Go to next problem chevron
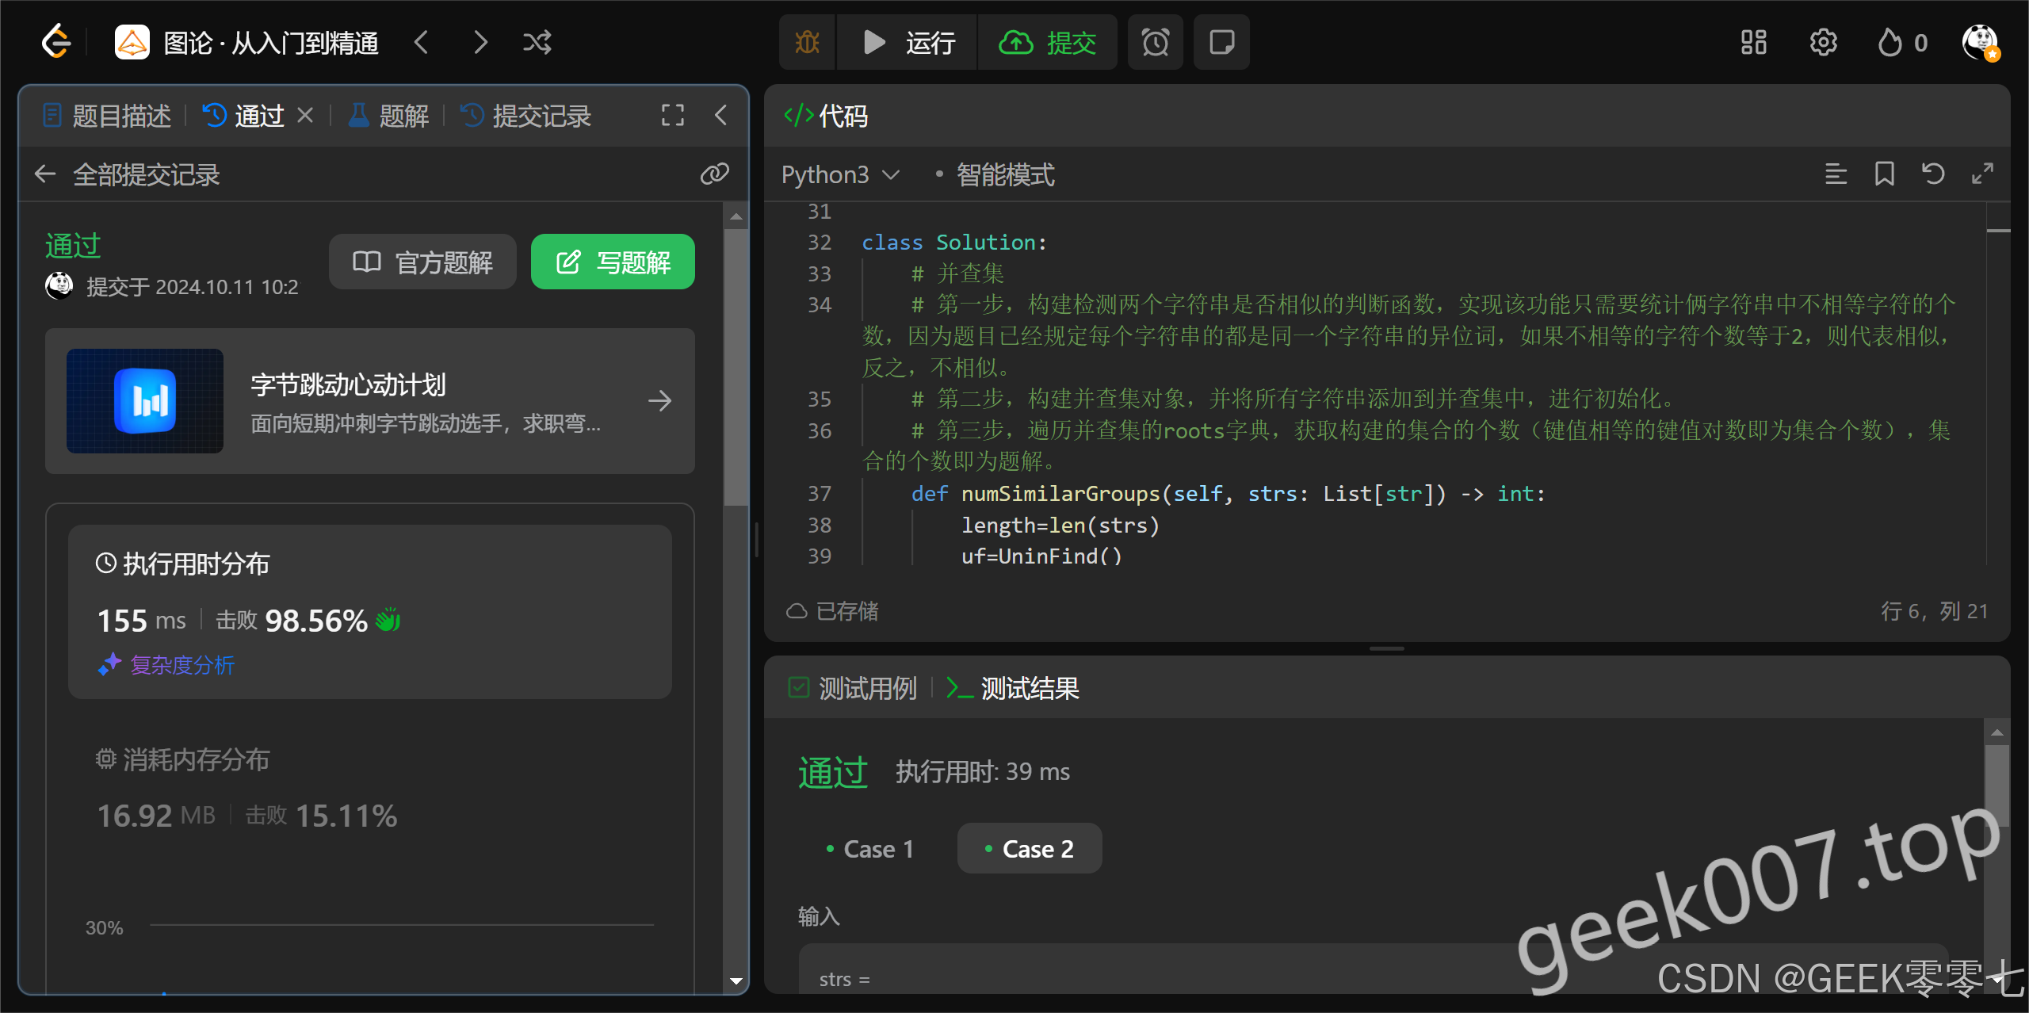This screenshot has width=2029, height=1013. (x=480, y=42)
